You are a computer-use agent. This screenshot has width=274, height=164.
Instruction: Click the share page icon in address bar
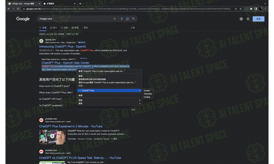(x=236, y=9)
